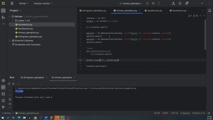Run intvars_ejemplos with the green play button
213x120 pixels.
click(x=147, y=3)
